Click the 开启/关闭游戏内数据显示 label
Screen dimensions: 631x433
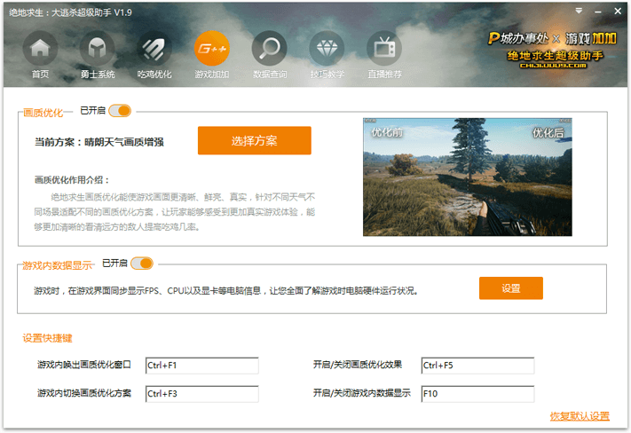tap(362, 393)
